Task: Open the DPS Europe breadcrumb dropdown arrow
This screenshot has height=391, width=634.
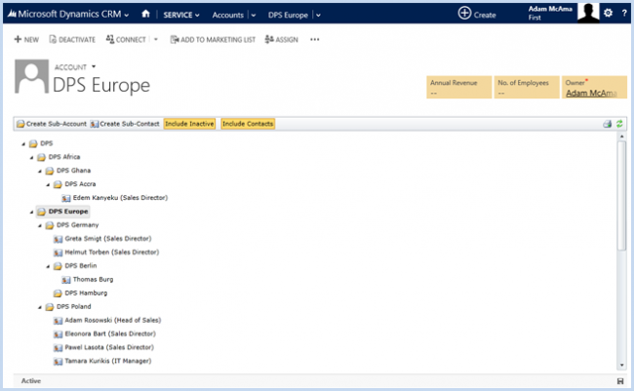Action: 318,16
